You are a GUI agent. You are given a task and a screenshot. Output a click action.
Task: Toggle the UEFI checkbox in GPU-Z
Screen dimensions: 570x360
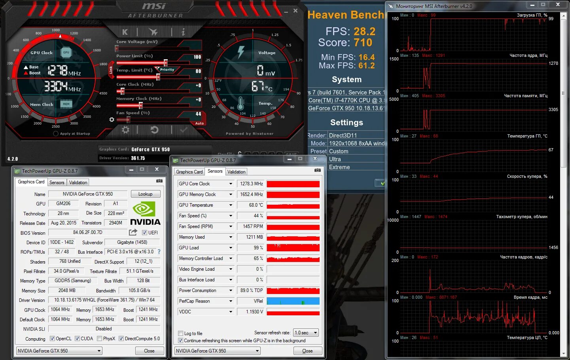(144, 233)
